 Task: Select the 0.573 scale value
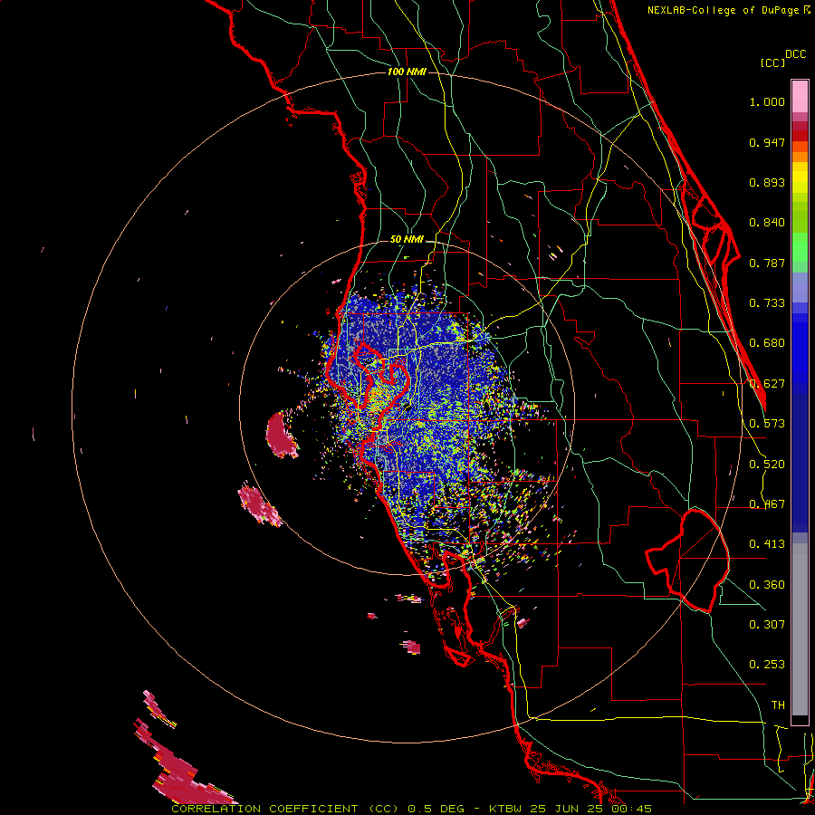(767, 424)
